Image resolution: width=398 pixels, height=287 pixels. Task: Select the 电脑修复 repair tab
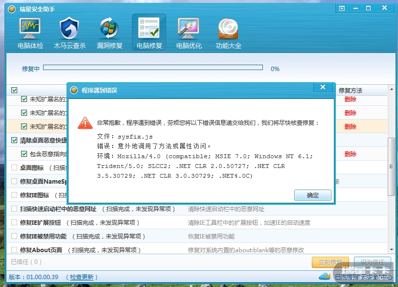click(149, 32)
